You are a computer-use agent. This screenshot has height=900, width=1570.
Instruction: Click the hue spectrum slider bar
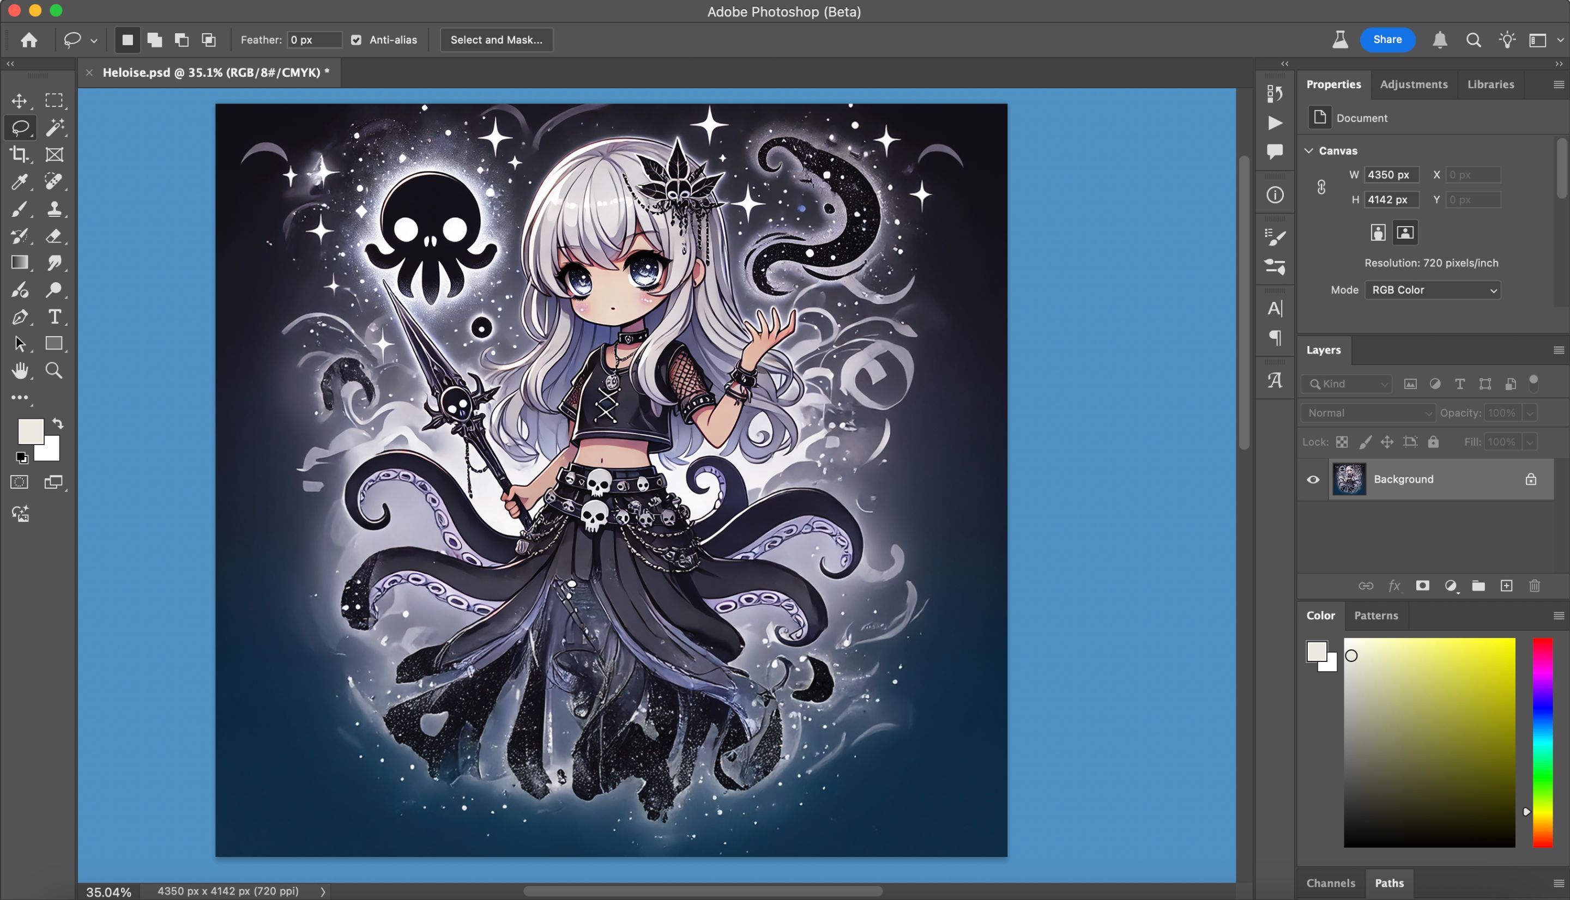point(1542,743)
